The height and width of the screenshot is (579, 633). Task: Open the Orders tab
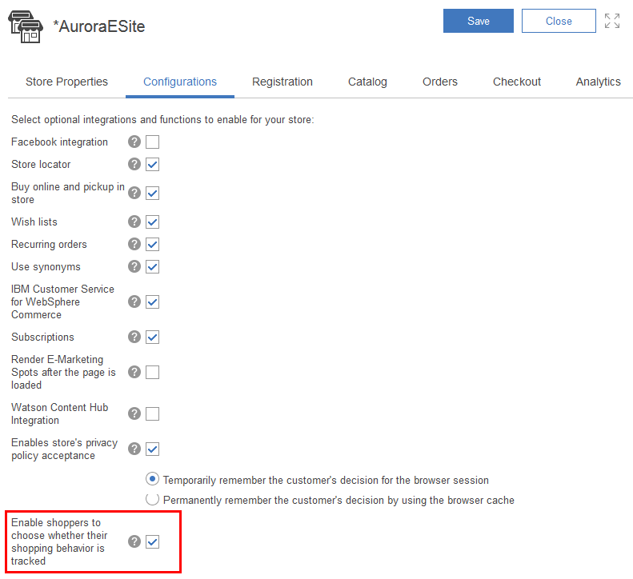440,82
